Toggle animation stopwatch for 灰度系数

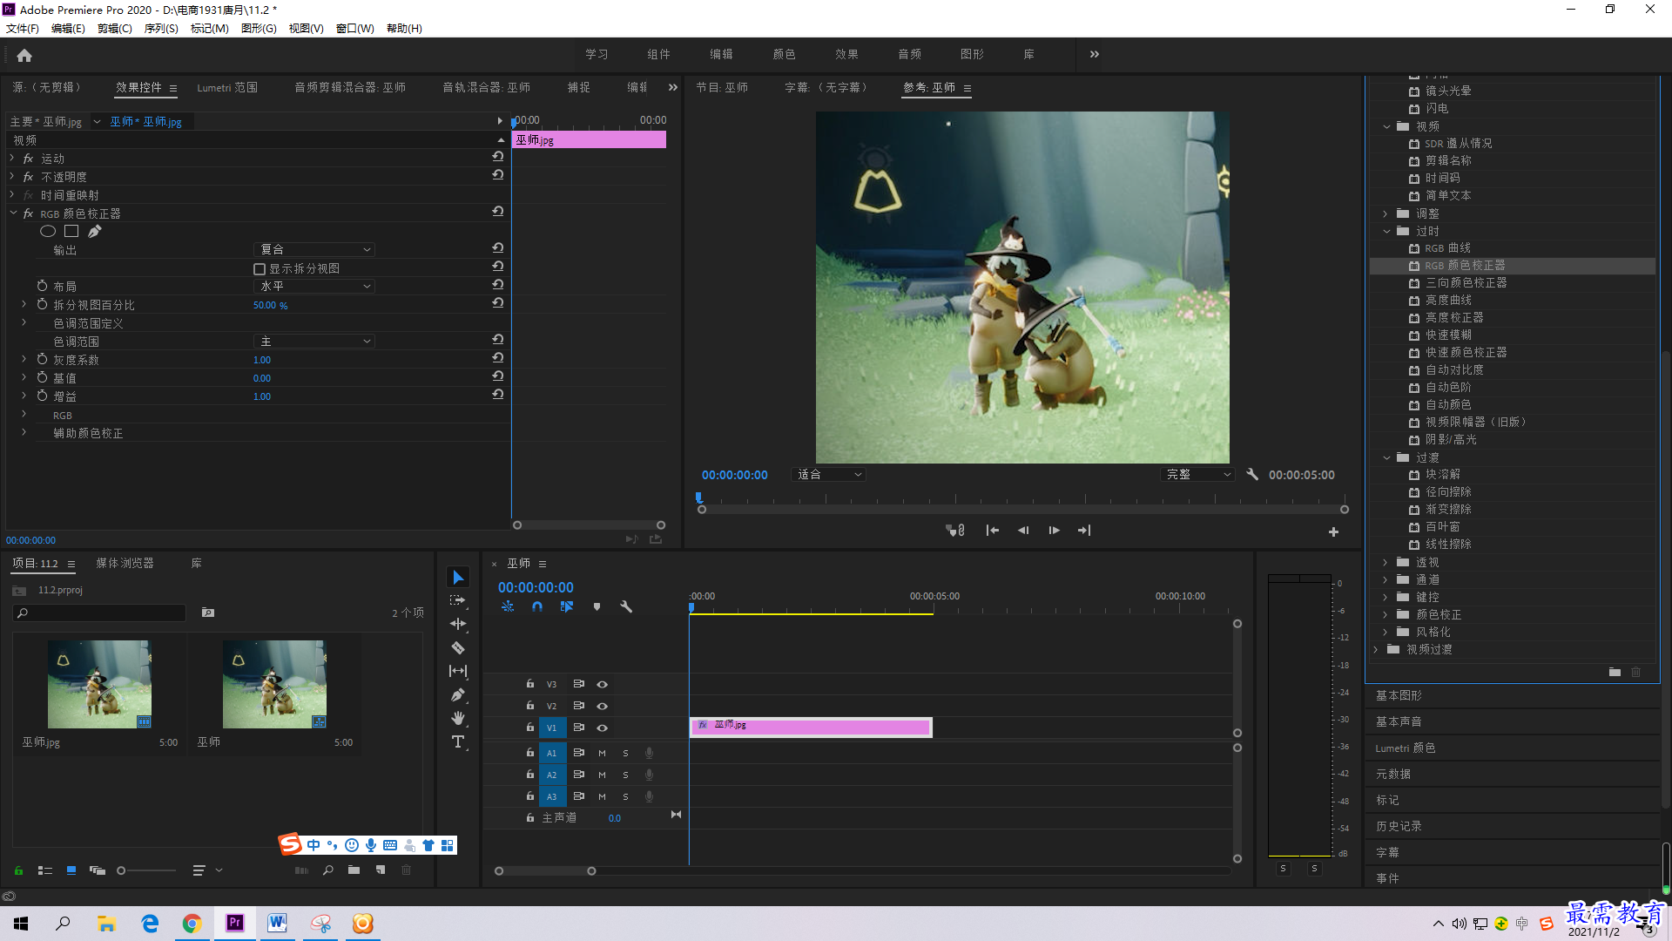click(x=42, y=359)
